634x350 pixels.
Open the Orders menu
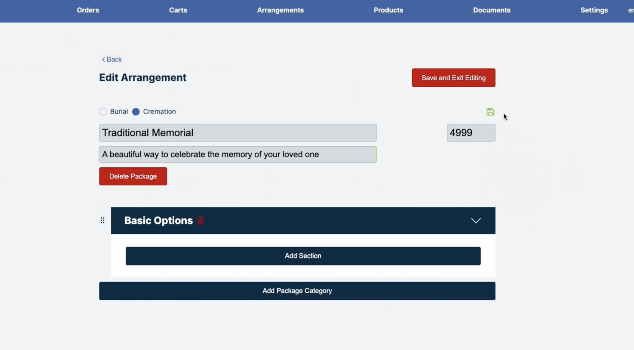click(88, 10)
